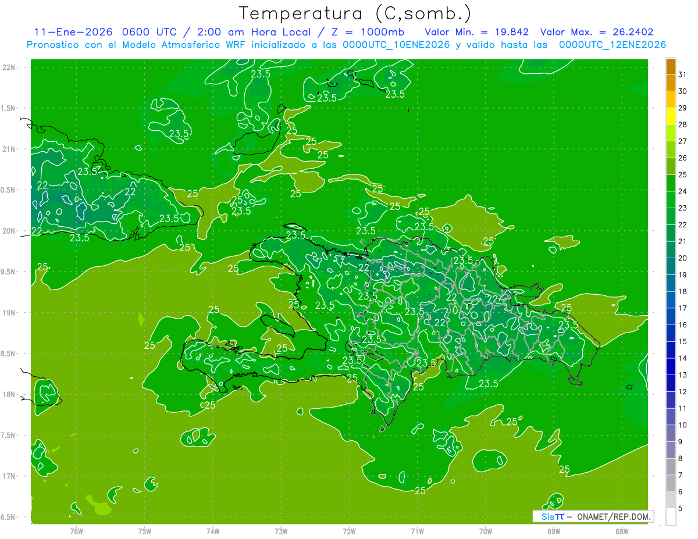Click the '20N' latitude axis label
This screenshot has height=539, width=698.
9,231
